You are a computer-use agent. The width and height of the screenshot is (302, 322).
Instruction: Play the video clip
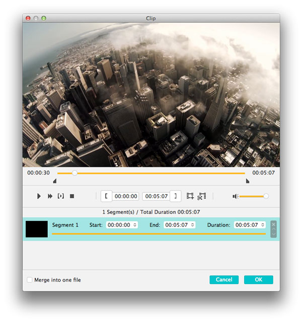click(x=39, y=196)
